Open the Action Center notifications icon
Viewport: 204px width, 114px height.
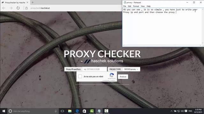click(x=186, y=111)
